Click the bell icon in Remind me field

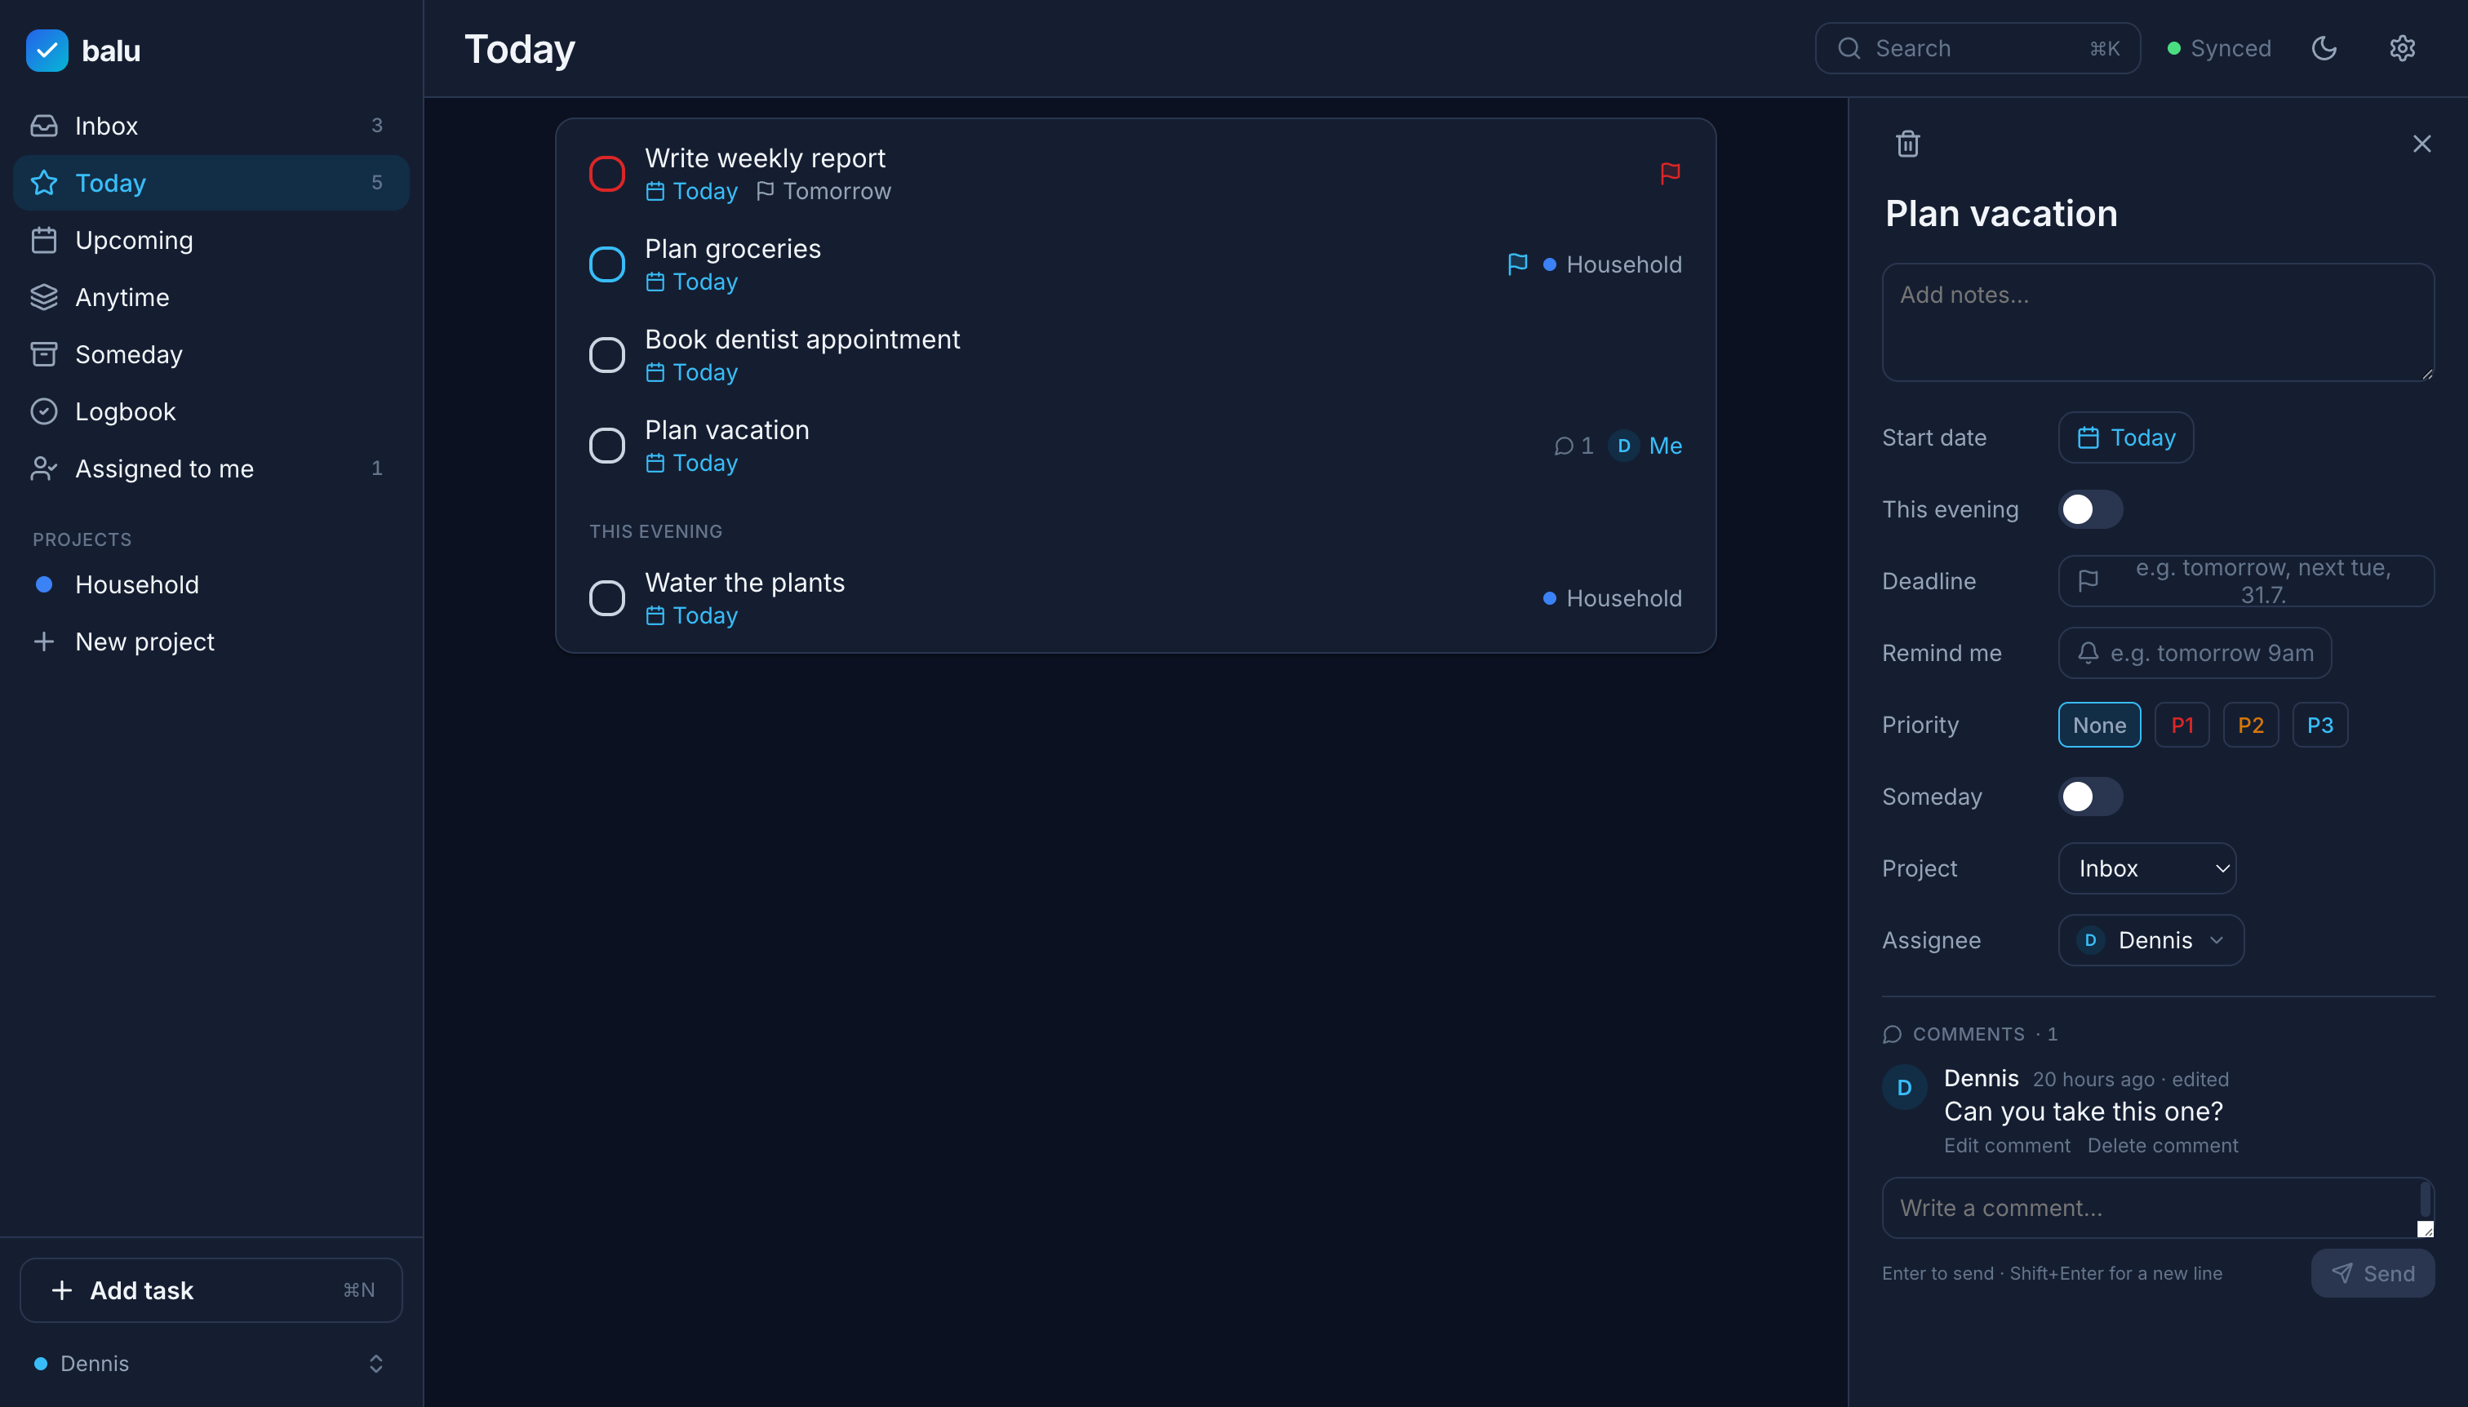point(2088,653)
